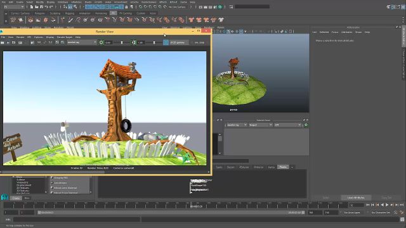Click the Create tab in Hypershade panel
The height and width of the screenshot is (228, 406).
[16, 198]
